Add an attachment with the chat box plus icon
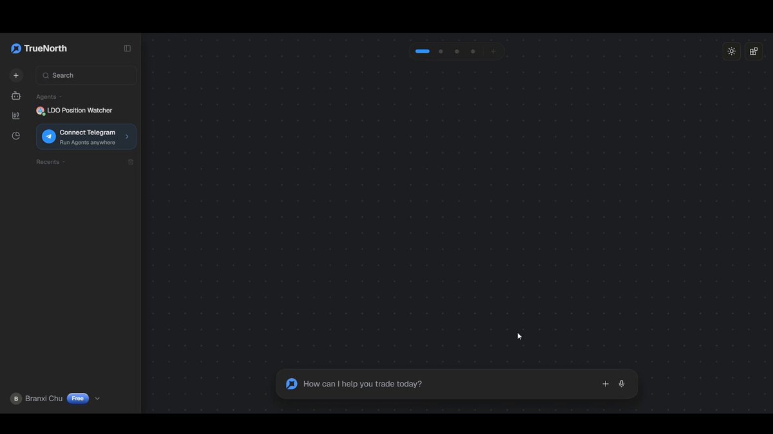This screenshot has height=434, width=773. click(x=606, y=384)
